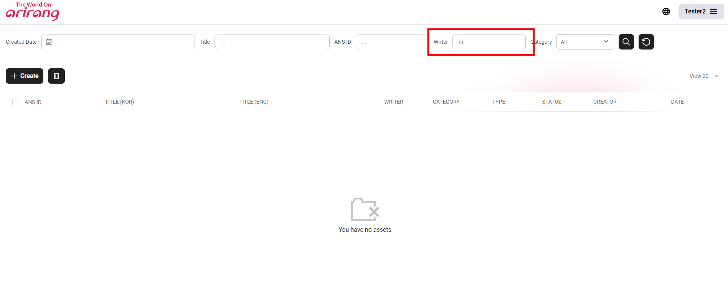728x307 pixels.
Task: Toggle the select-all checkbox in table header
Action: point(15,102)
